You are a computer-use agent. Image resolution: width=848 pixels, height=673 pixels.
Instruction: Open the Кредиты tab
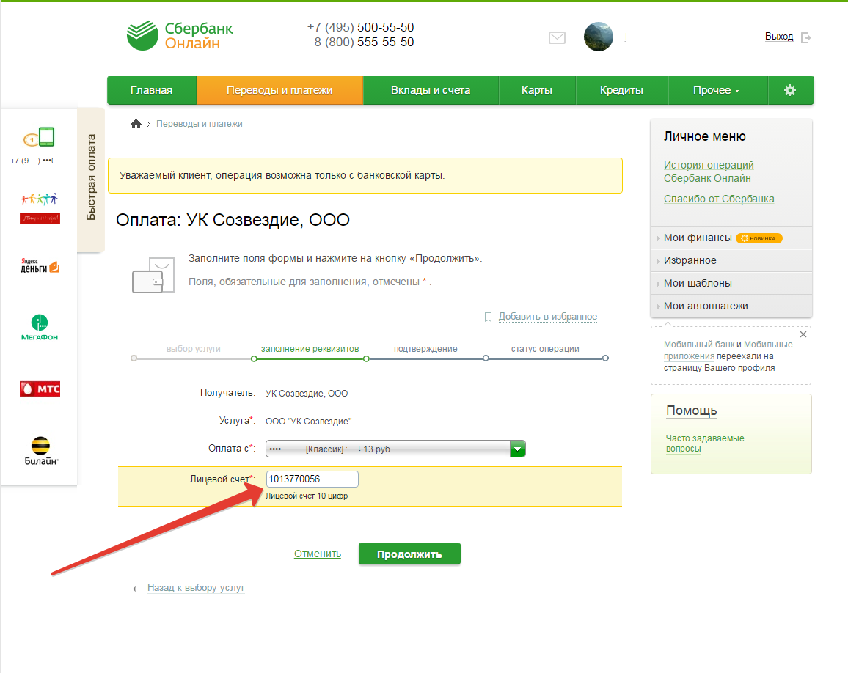(x=621, y=90)
